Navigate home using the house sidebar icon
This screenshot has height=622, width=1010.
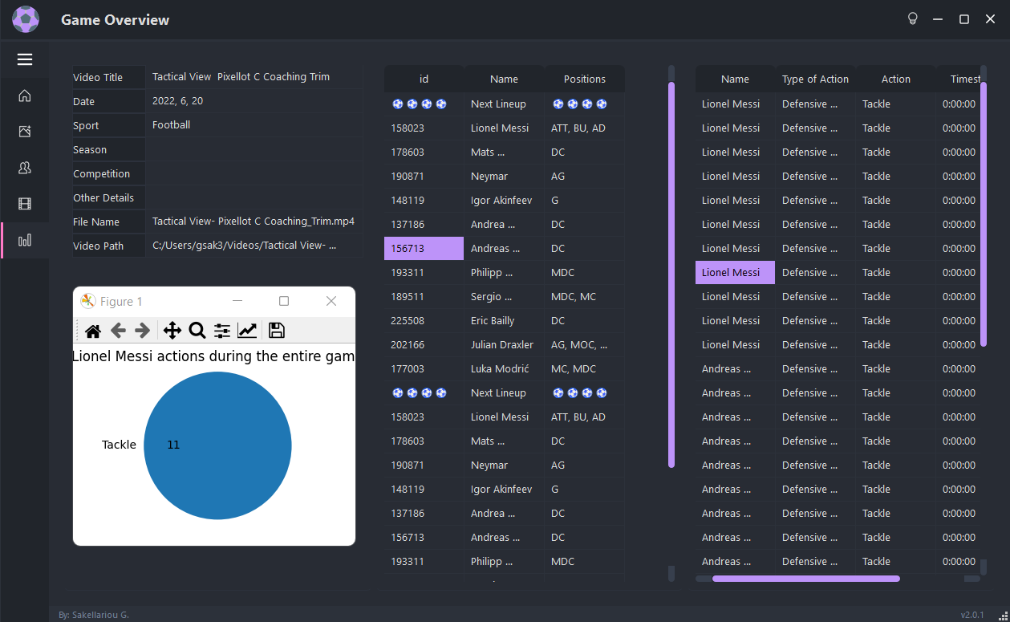(24, 95)
